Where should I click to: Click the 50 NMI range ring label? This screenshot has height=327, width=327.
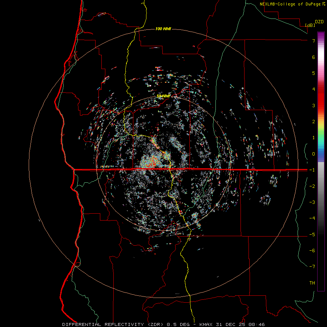[x=163, y=96]
